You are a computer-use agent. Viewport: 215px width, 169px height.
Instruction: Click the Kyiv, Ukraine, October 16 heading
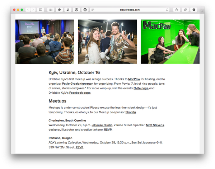click(74, 72)
